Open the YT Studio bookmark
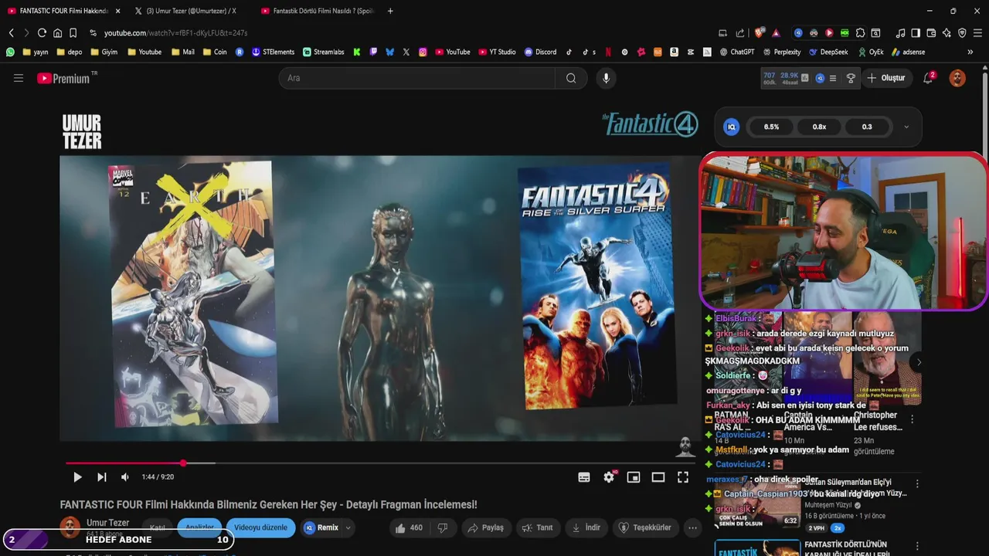Viewport: 989px width, 556px height. 497,52
